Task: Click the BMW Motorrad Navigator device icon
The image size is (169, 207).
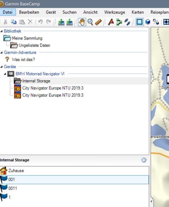Action: (11, 74)
